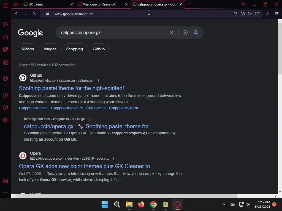Open Catppuccin/nvim sitelink
The height and width of the screenshot is (211, 282).
(x=33, y=108)
